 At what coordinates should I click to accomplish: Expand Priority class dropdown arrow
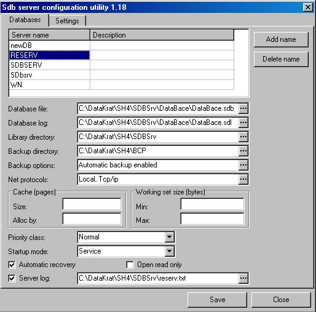tap(169, 237)
